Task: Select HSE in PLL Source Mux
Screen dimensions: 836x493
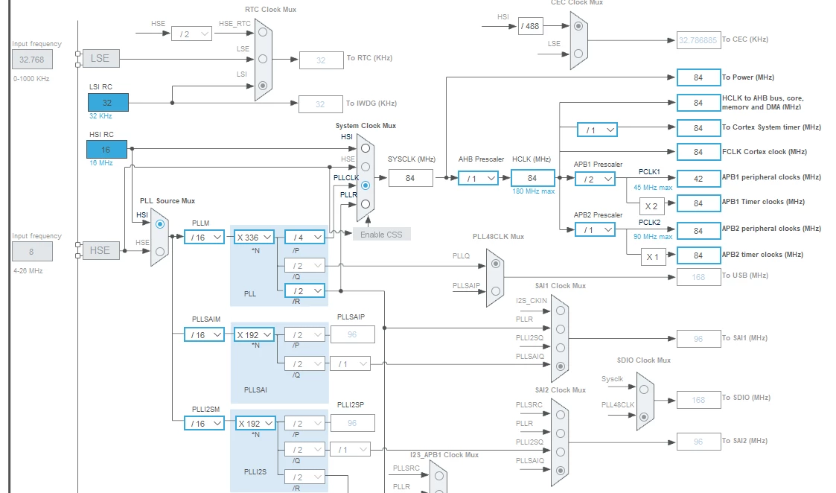Action: [x=160, y=251]
